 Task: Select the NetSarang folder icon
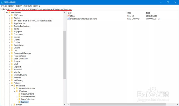point(12,80)
